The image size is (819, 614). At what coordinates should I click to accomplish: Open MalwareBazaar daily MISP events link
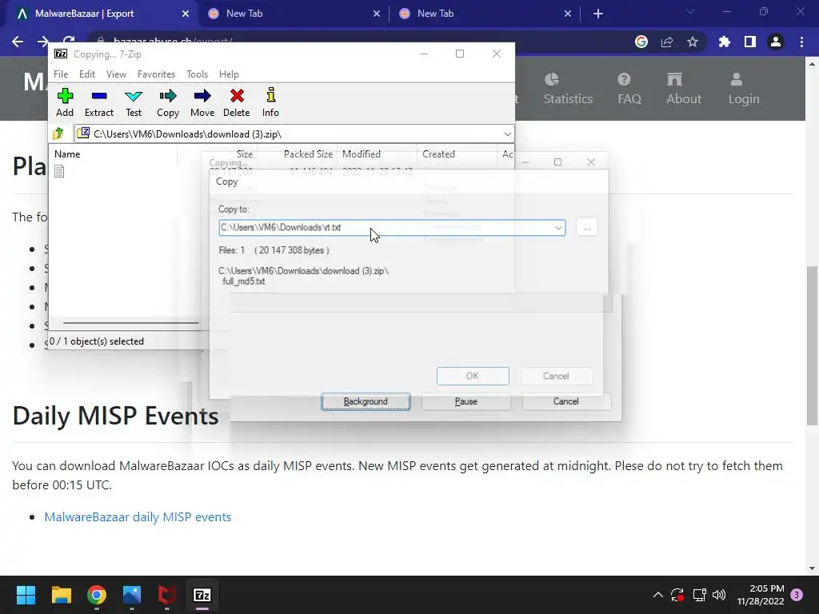138,517
